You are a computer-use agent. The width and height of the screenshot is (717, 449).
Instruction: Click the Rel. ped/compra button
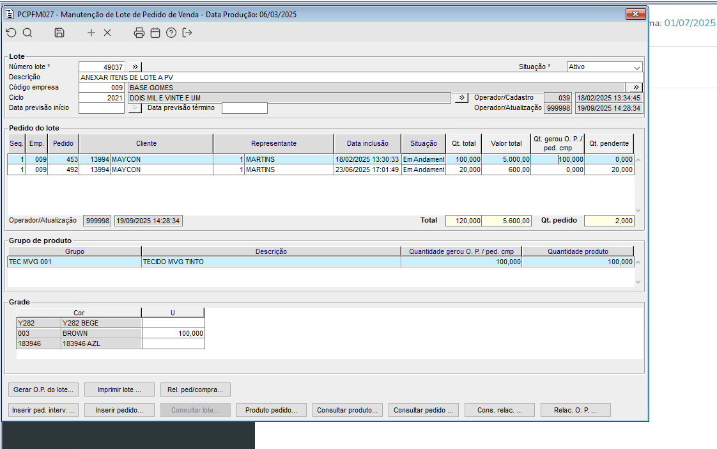coord(196,390)
